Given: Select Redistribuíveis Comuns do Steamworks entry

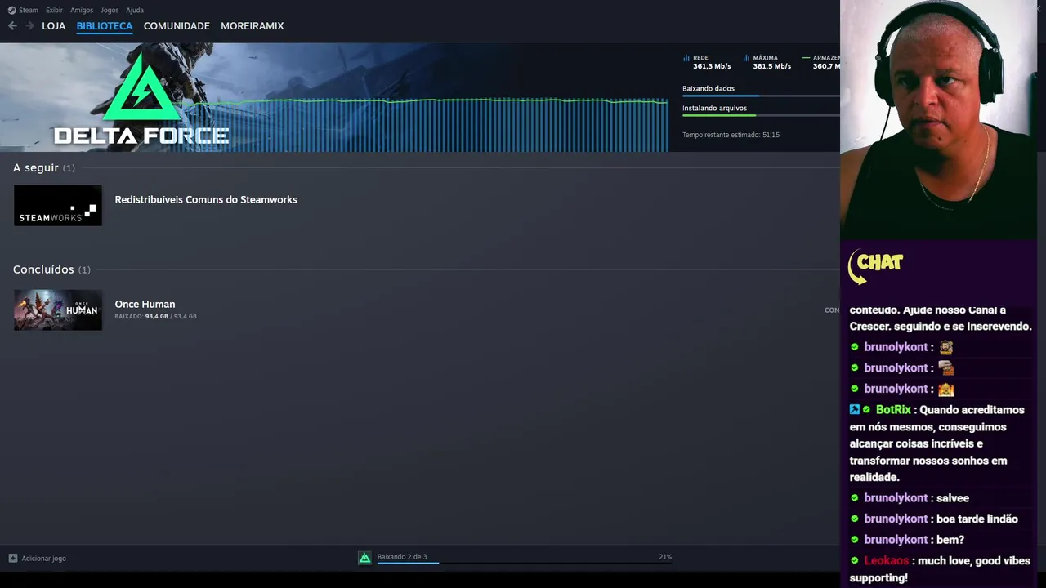Looking at the screenshot, I should pyautogui.click(x=206, y=199).
